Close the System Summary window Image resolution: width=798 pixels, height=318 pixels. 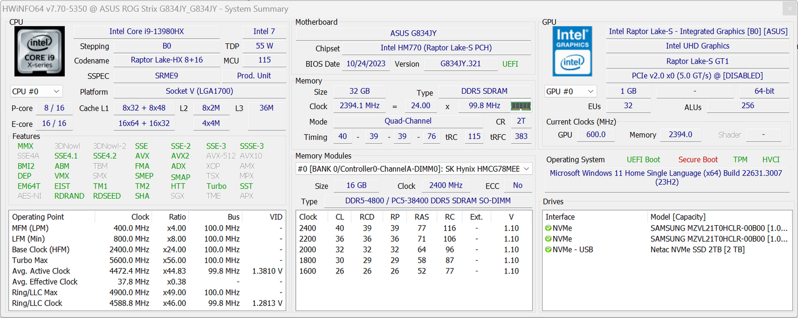click(x=788, y=8)
